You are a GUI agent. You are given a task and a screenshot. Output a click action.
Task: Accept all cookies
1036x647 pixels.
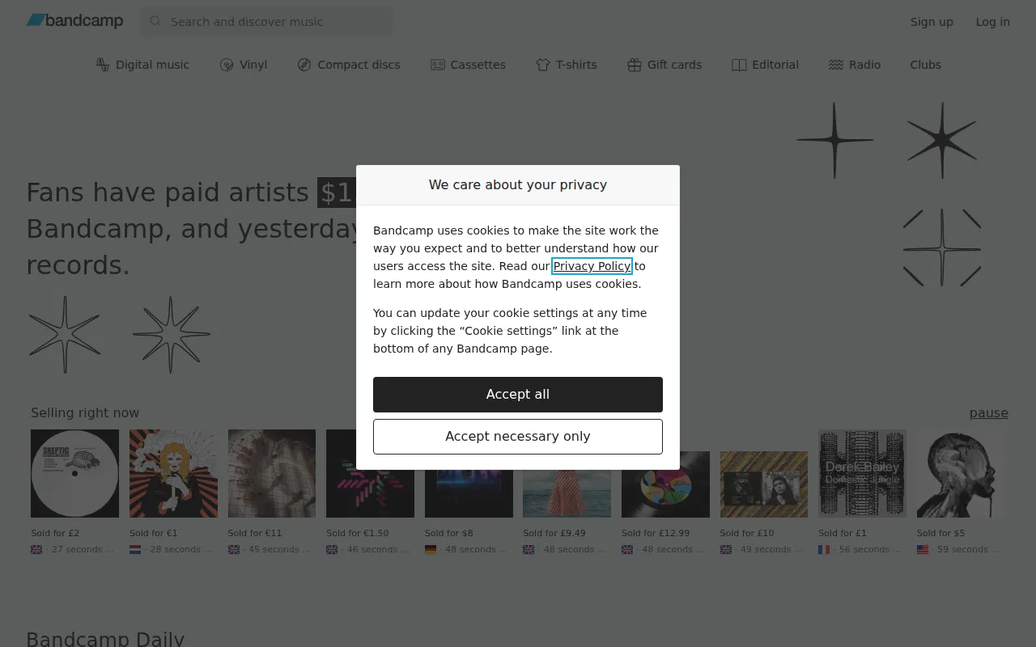518,394
